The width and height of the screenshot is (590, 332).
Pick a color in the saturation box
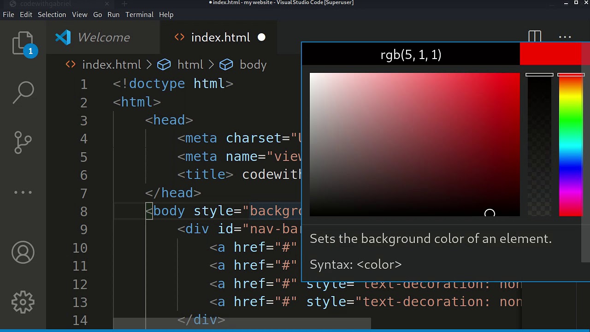[x=414, y=144]
